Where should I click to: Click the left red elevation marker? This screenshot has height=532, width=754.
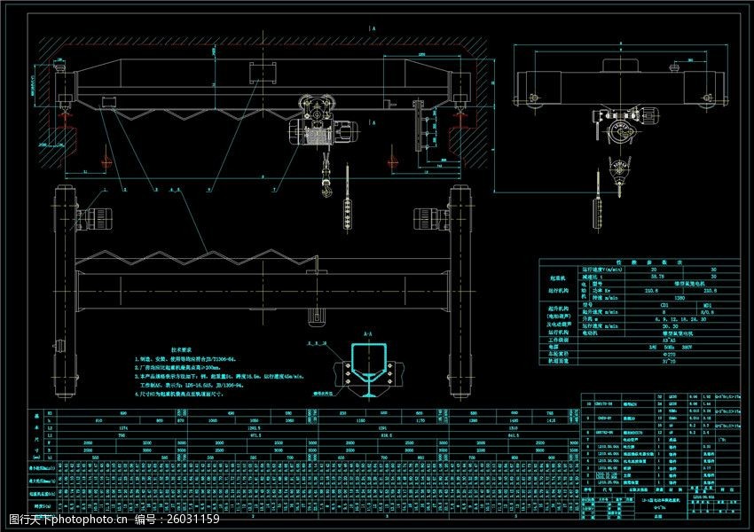coord(106,162)
